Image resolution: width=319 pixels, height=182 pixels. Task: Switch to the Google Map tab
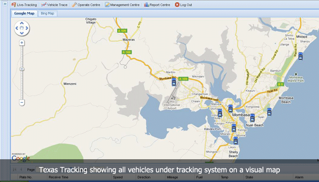(x=24, y=13)
